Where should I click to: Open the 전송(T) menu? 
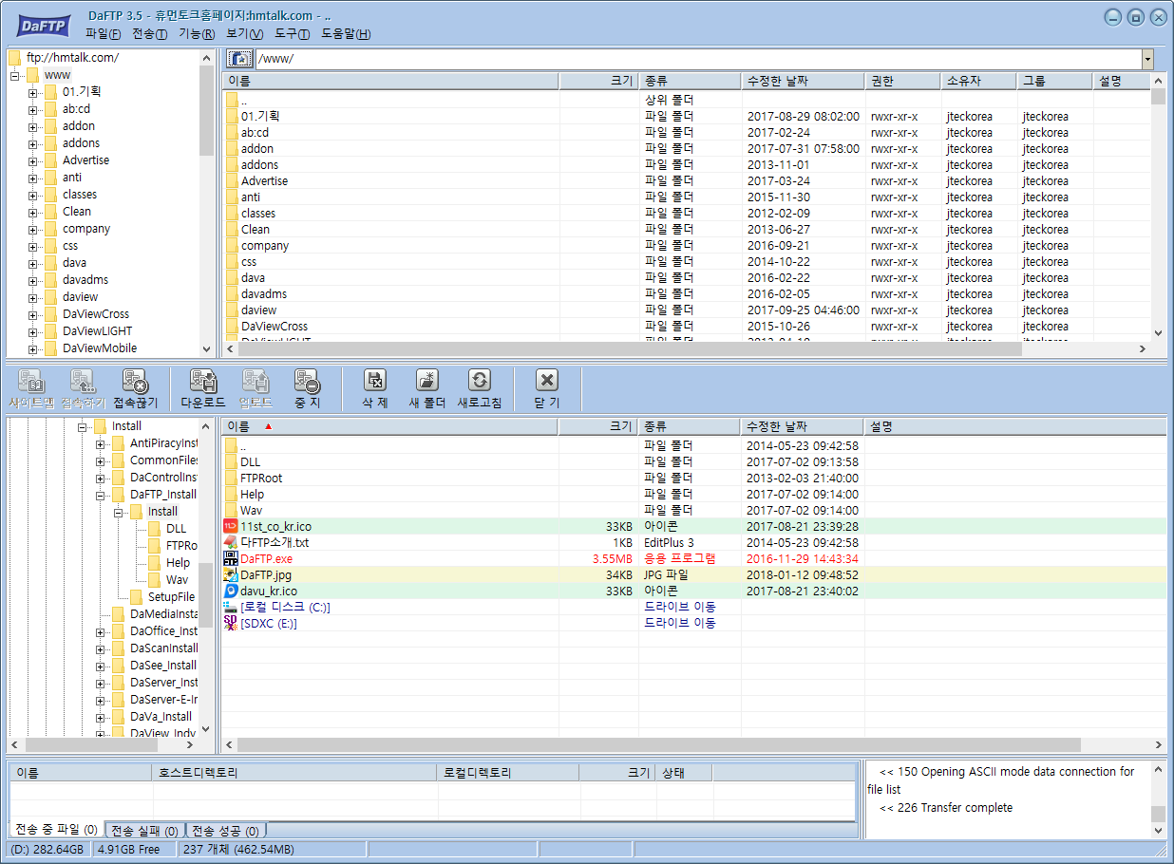[150, 34]
